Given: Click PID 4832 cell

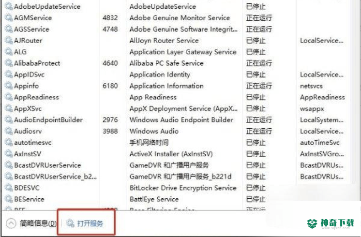Looking at the screenshot, I should click(x=110, y=18).
